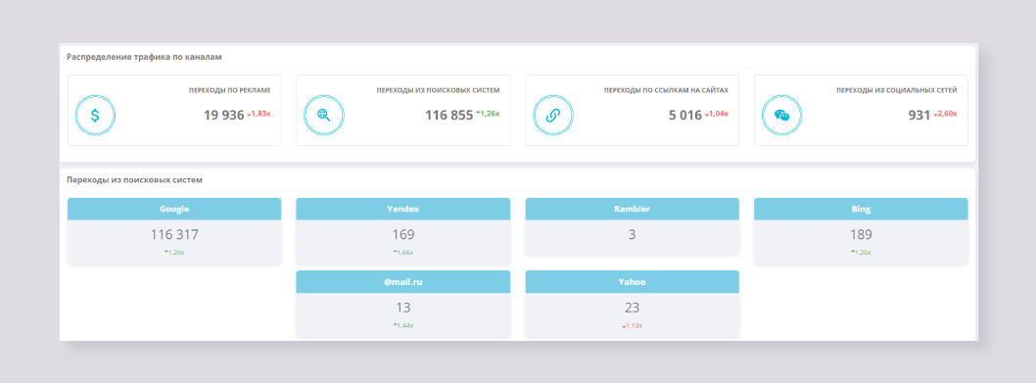Click the value 931
Screen dimensions: 1036x383
[919, 116]
